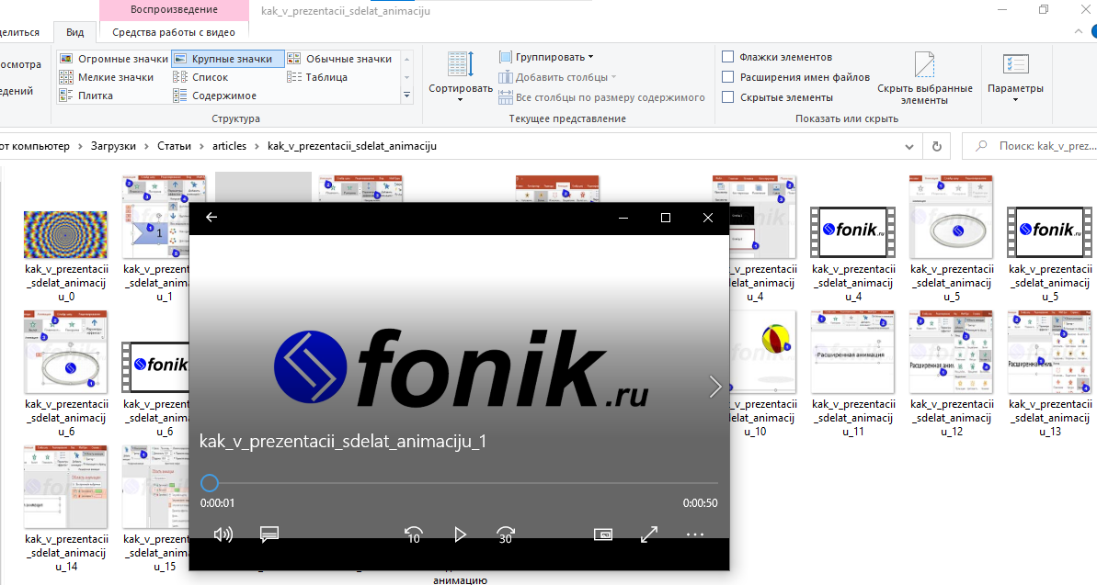Open the Сортировать sort menu
The image size is (1097, 585).
click(461, 77)
